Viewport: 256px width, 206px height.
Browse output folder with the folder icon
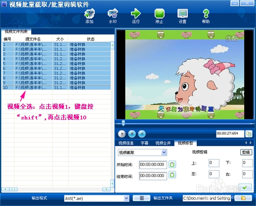[244, 198]
